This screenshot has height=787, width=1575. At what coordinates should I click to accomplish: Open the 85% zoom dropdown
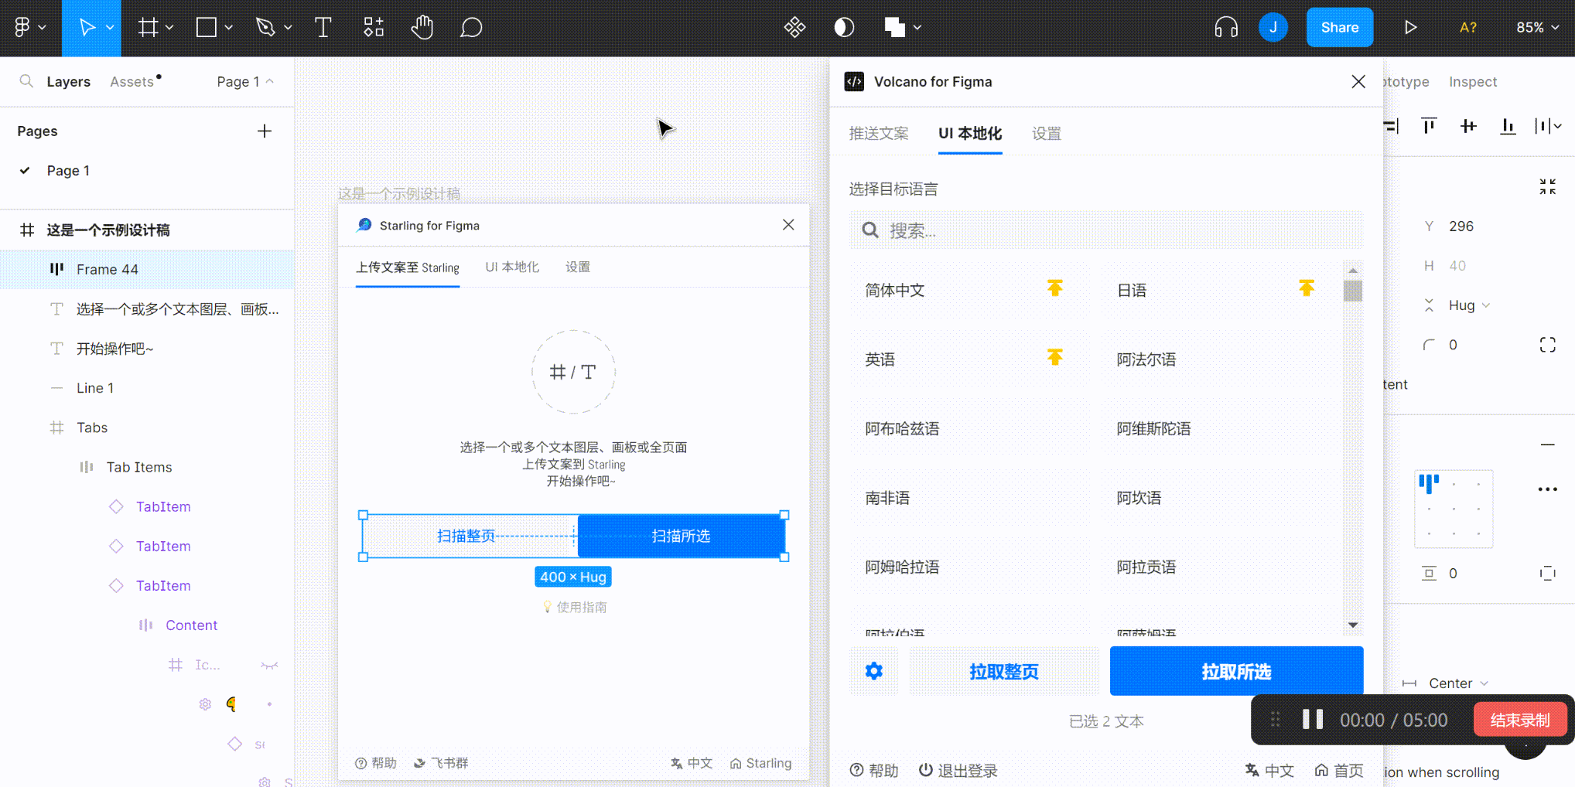click(x=1537, y=28)
